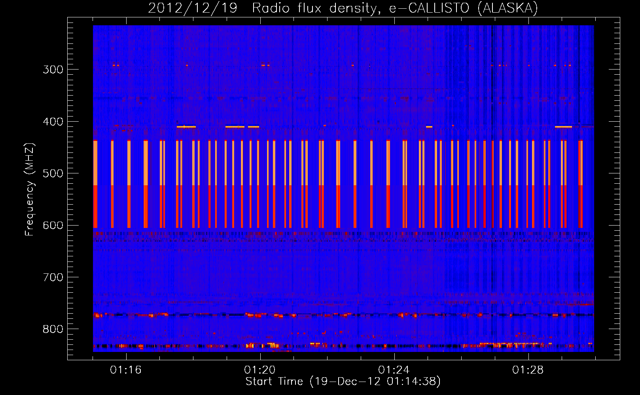Viewport: 640px width, 395px height.
Task: Select the 800 frequency tick label
Action: [53, 329]
